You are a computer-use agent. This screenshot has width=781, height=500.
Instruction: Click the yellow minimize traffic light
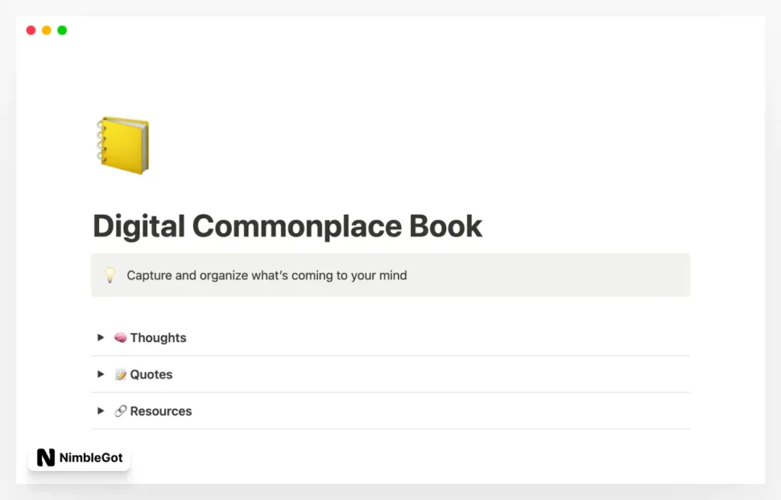click(46, 30)
